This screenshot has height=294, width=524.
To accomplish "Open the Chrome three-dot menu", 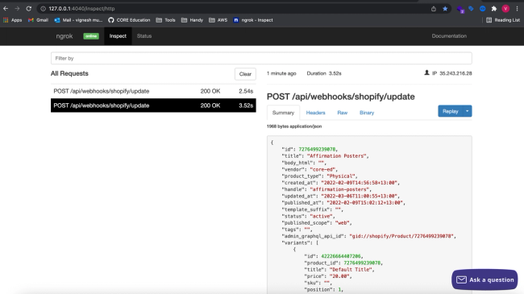I will point(517,9).
